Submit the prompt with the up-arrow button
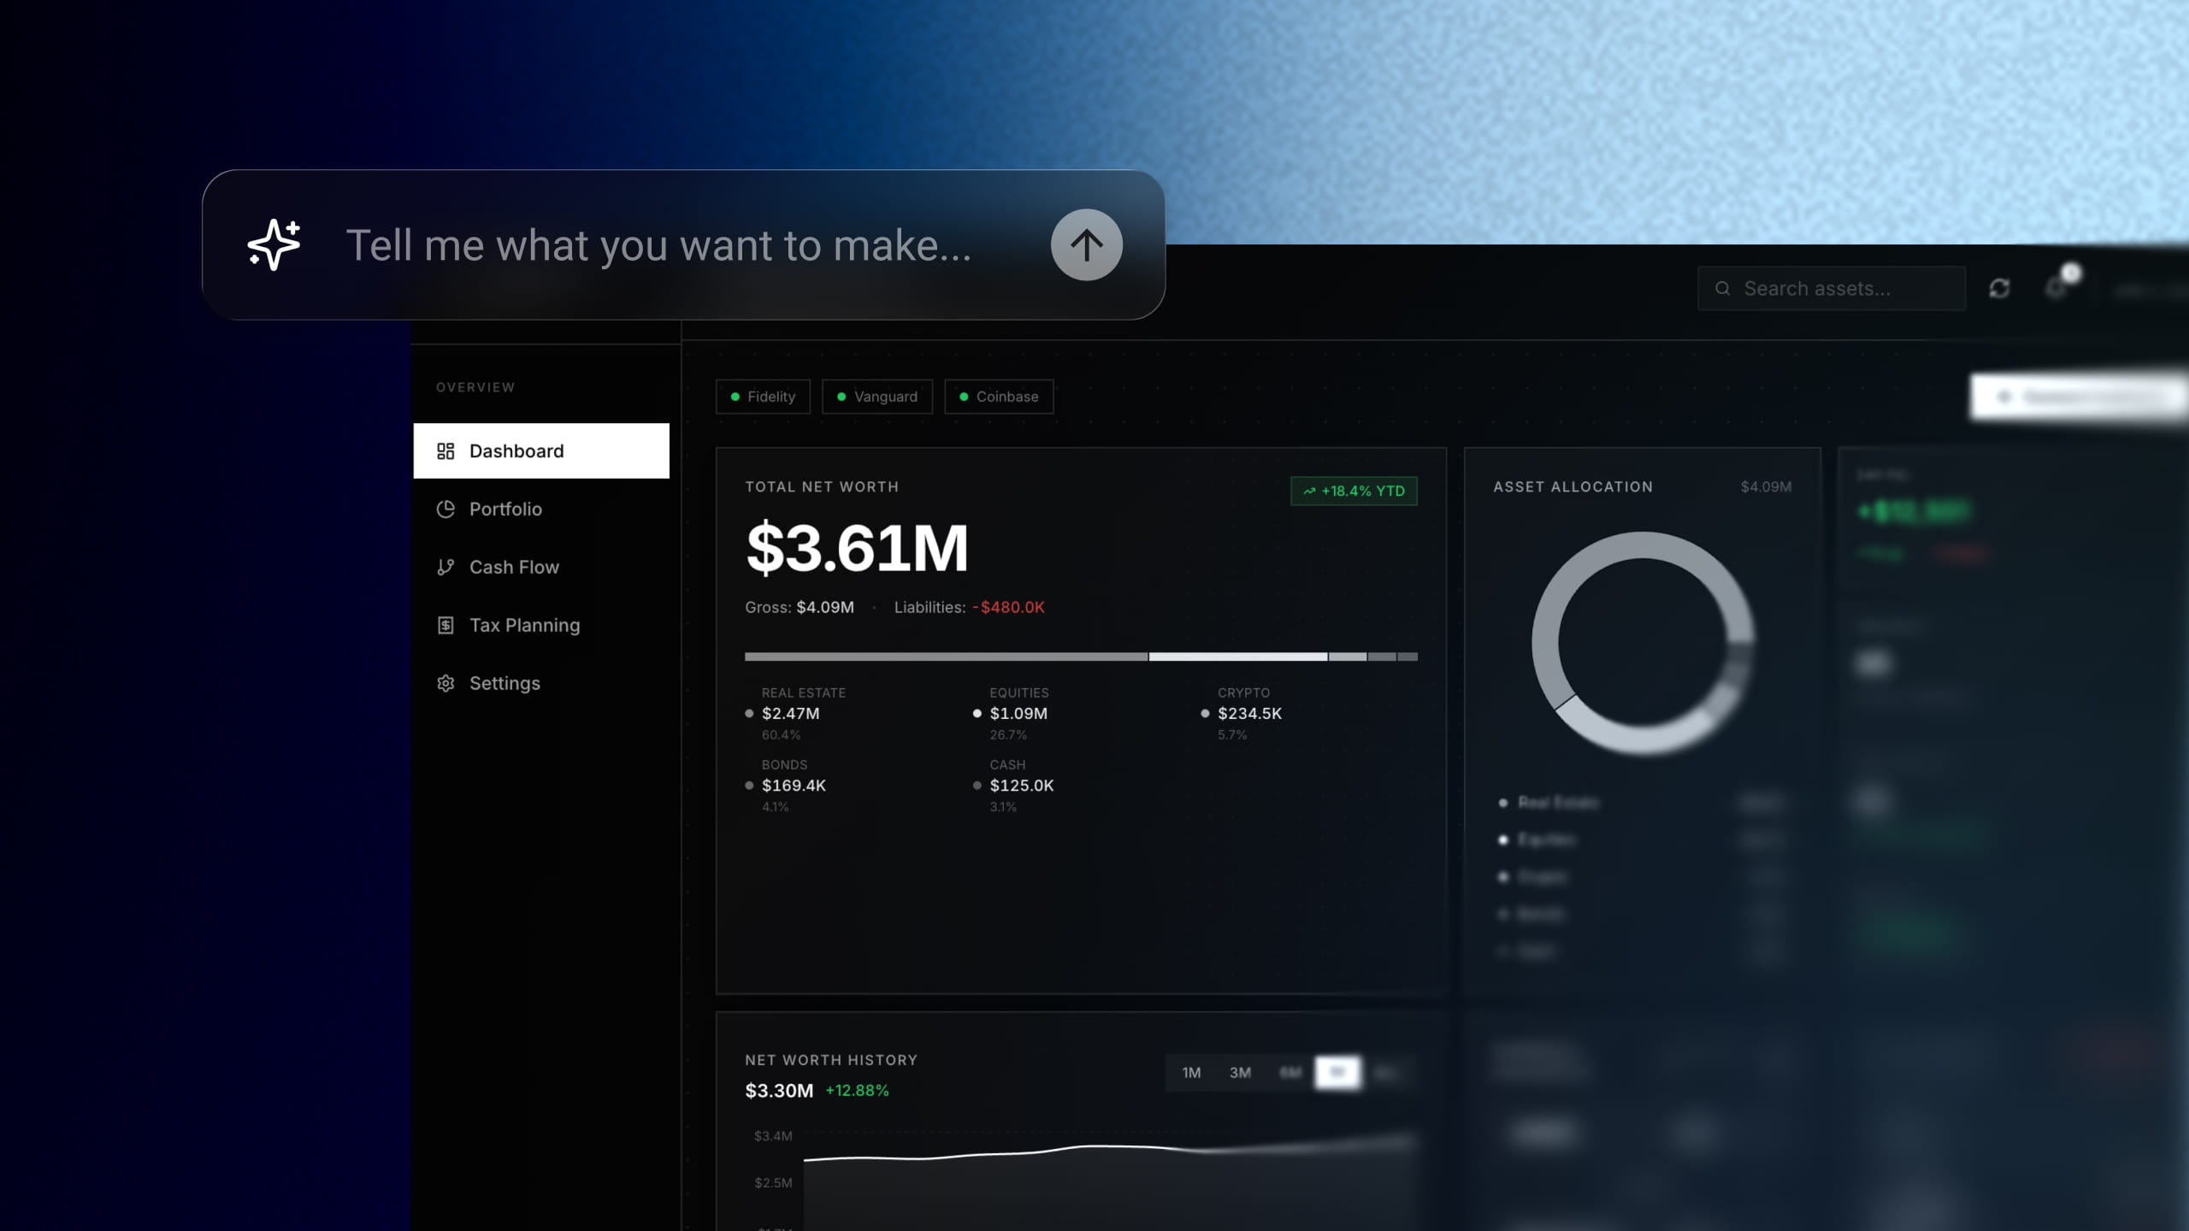 click(x=1086, y=244)
